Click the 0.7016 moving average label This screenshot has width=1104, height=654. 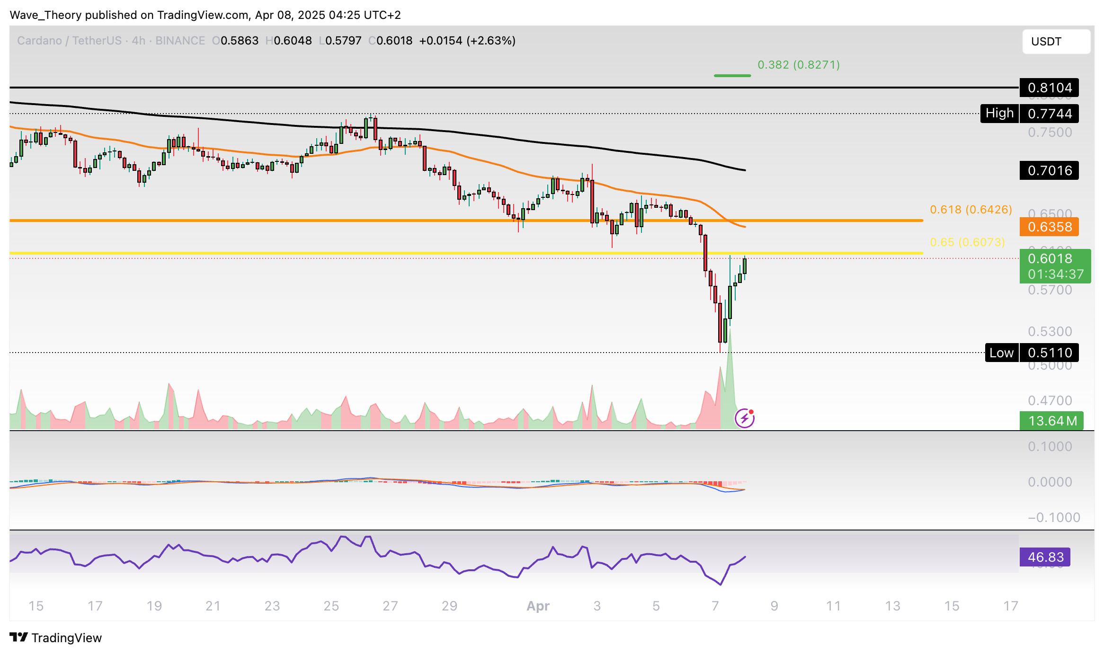tap(1049, 170)
